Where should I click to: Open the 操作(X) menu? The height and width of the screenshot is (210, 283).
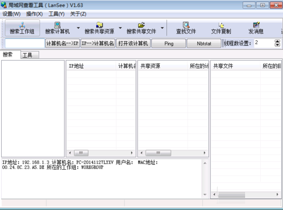(35, 14)
